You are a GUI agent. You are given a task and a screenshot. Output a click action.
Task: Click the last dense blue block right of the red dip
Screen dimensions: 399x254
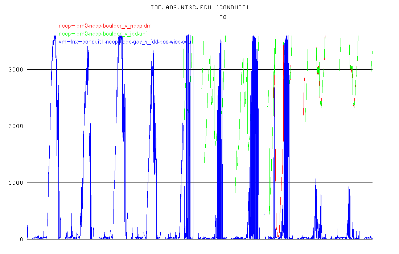coord(286,138)
